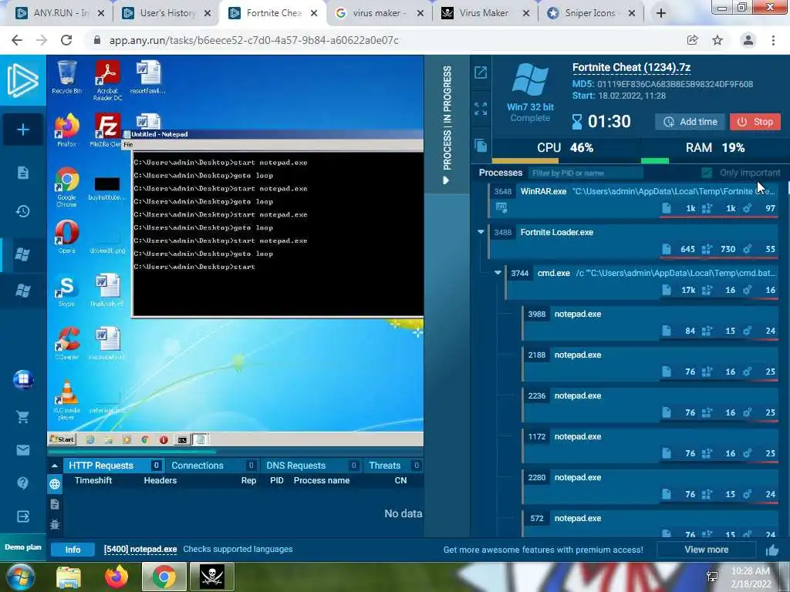Click the logout exit icon in sidebar

[22, 516]
